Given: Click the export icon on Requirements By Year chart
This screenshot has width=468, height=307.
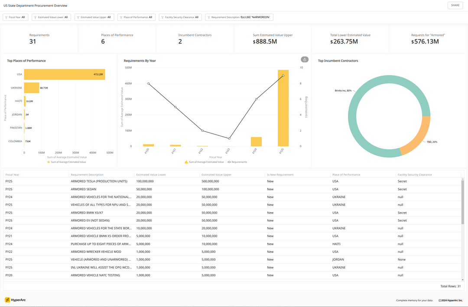Looking at the screenshot, I should 305,59.
